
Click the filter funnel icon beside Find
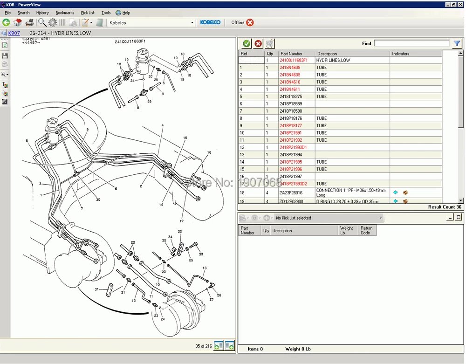pyautogui.click(x=457, y=43)
